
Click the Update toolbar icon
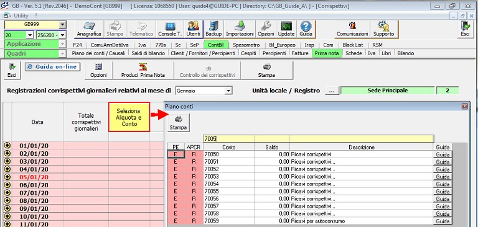(x=286, y=30)
